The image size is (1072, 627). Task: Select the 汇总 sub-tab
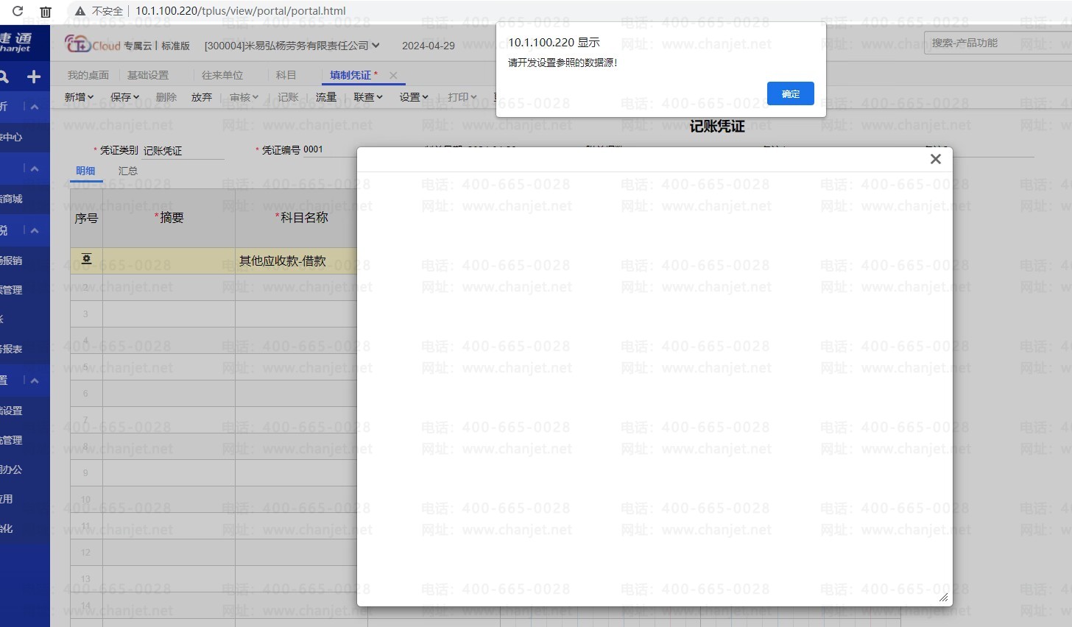[128, 171]
